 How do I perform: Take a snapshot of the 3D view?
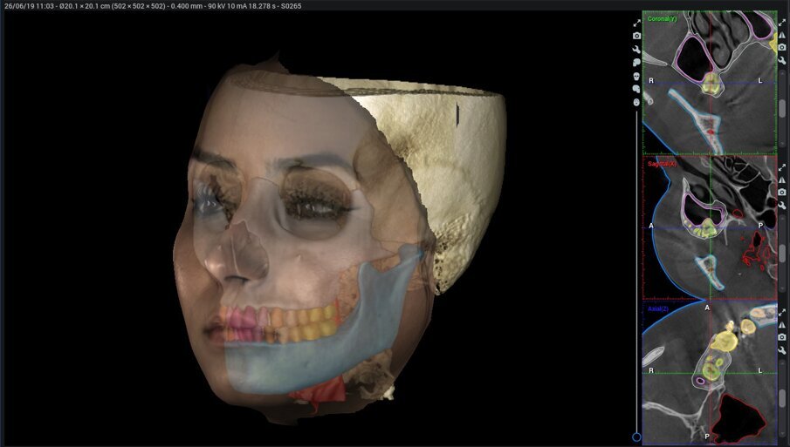point(636,35)
